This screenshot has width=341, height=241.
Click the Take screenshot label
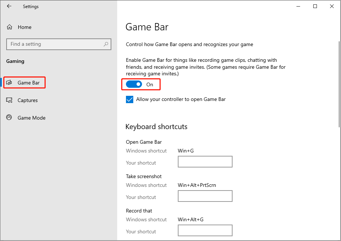coord(144,177)
